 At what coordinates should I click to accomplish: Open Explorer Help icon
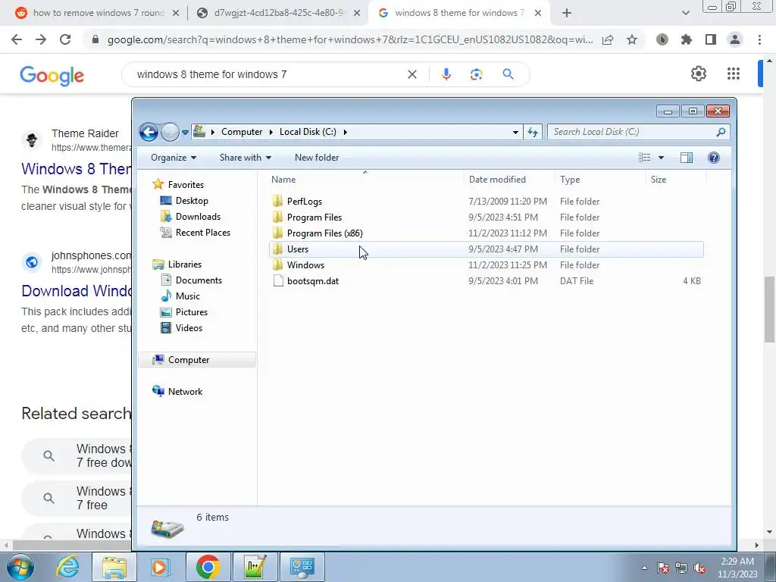click(x=714, y=158)
